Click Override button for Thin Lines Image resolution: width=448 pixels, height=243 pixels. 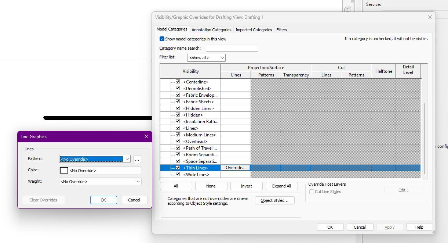click(236, 168)
